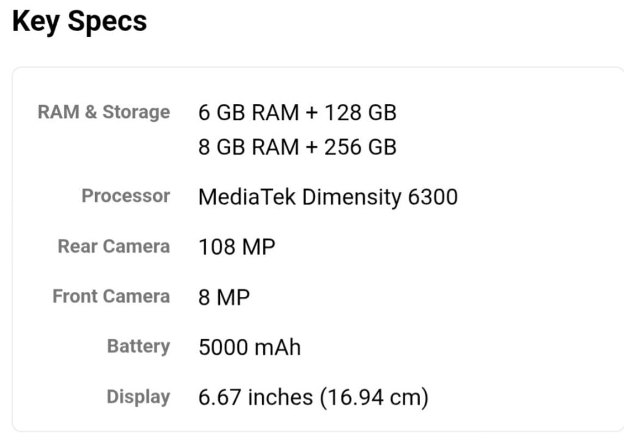Click the 8 MP value
The image size is (624, 433).
pyautogui.click(x=224, y=297)
